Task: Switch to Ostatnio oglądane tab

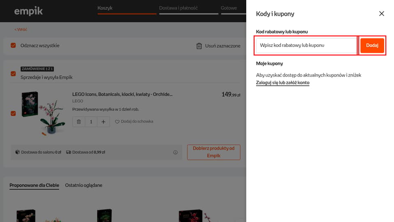Action: (x=84, y=185)
